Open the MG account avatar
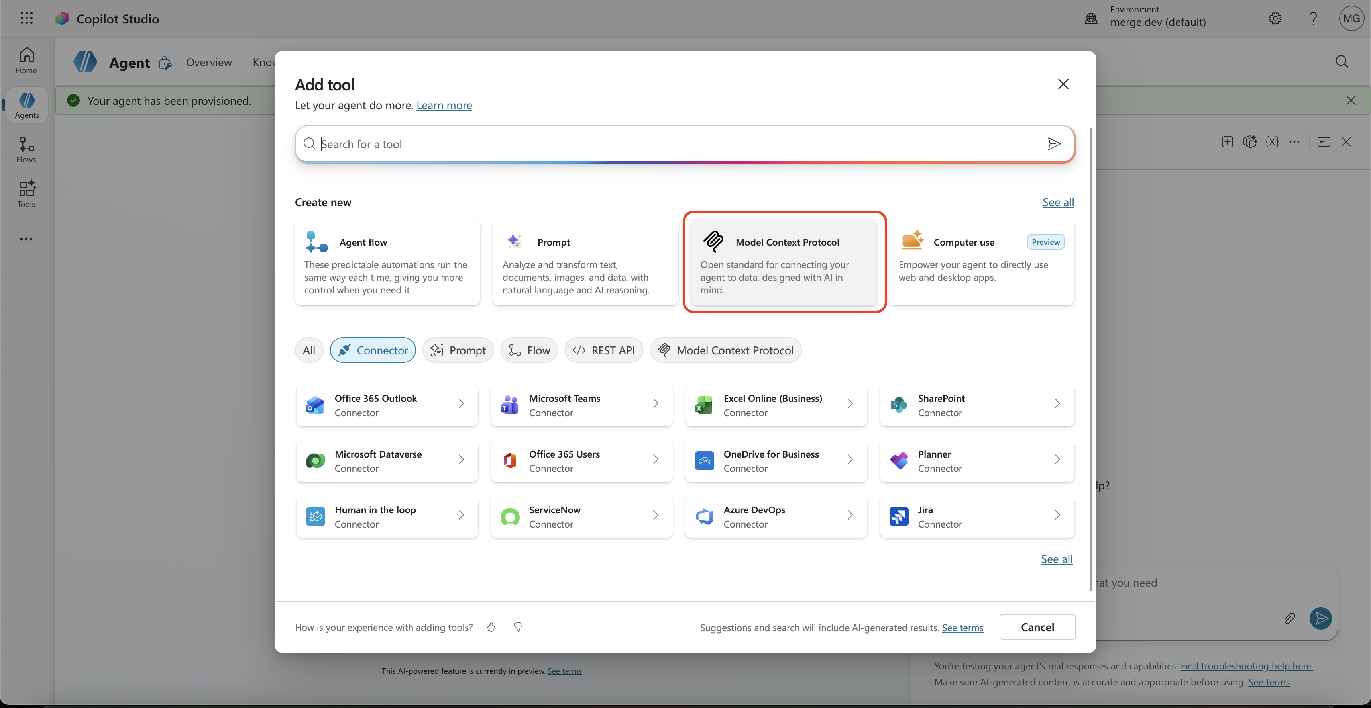Image resolution: width=1371 pixels, height=708 pixels. click(1352, 19)
